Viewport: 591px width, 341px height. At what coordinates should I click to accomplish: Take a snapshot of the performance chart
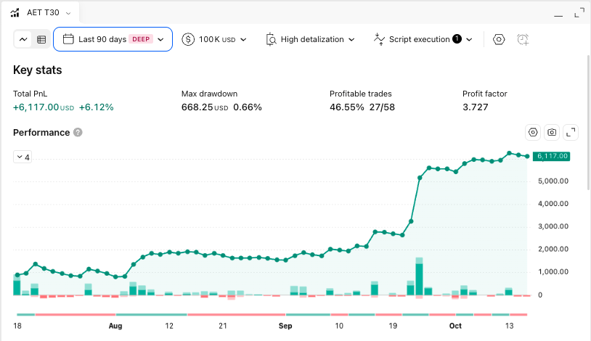point(552,132)
